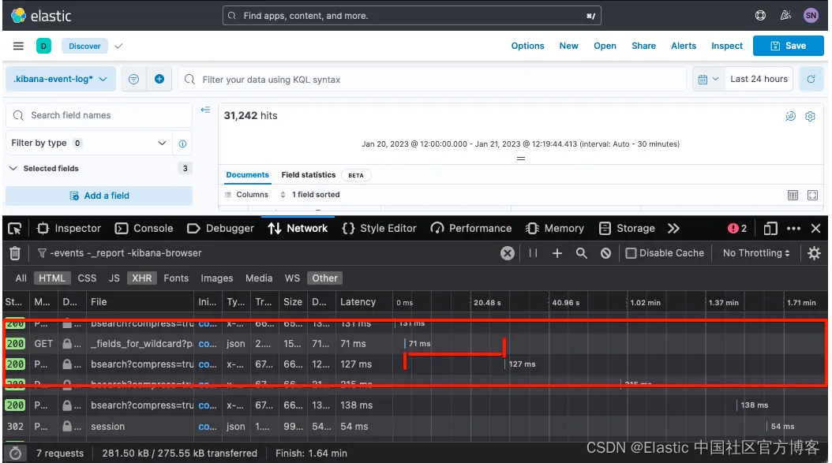
Task: Collapse the field sidebar arrow
Action: 205,110
